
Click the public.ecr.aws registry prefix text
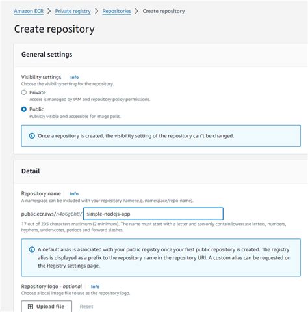point(51,214)
